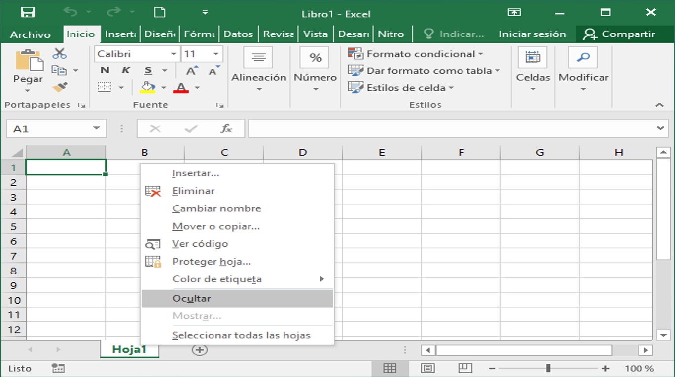Viewport: 675px width, 377px height.
Task: Toggle italic (K) formatting
Action: click(126, 70)
